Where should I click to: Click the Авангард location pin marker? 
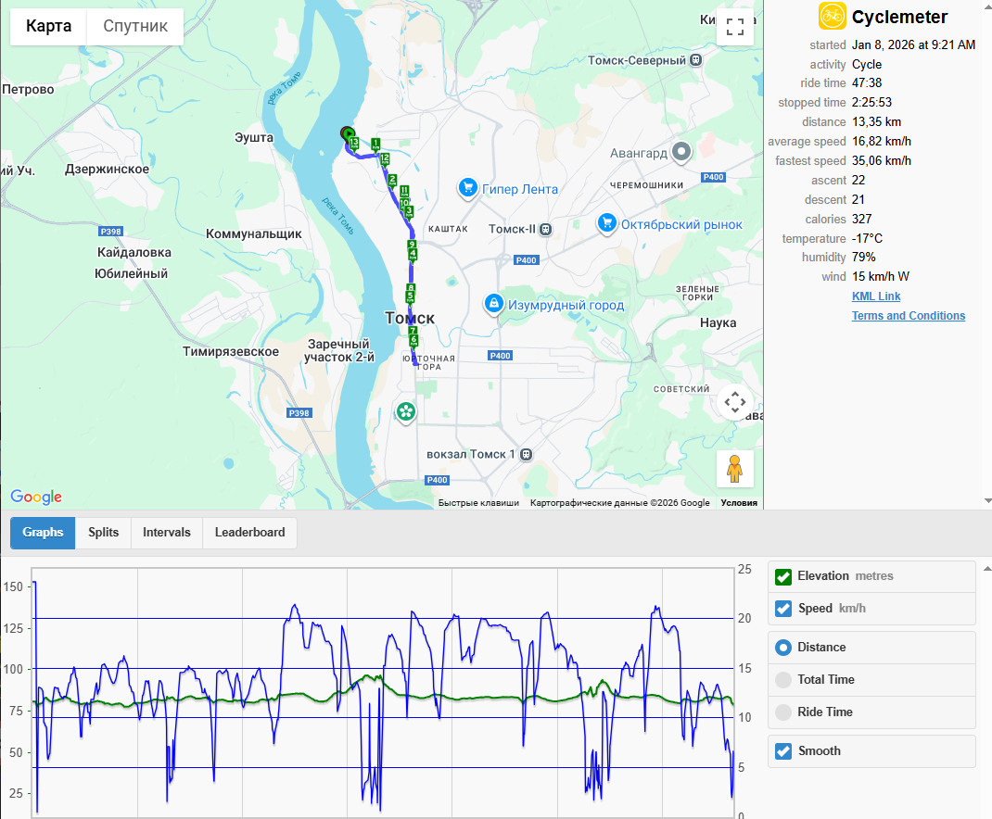(681, 152)
